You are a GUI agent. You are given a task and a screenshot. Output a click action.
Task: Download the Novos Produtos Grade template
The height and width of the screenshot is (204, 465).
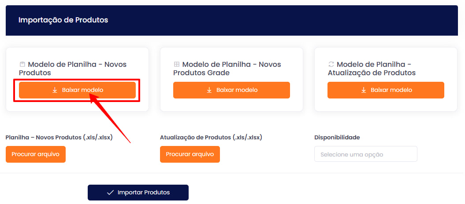pyautogui.click(x=231, y=90)
